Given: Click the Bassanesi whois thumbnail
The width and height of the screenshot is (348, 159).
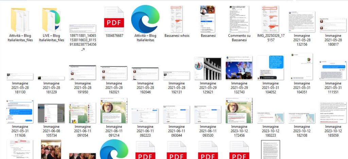Looking at the screenshot, I should [177, 20].
